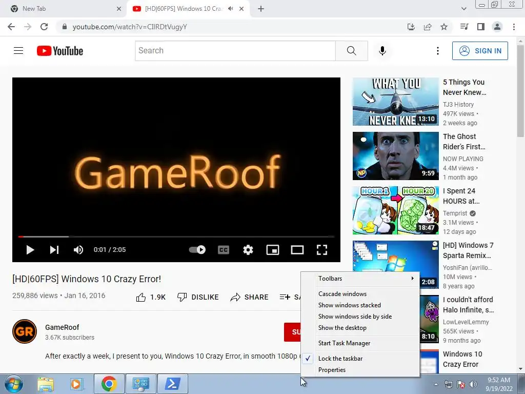The height and width of the screenshot is (394, 525).
Task: Search with voice microphone
Action: [382, 51]
